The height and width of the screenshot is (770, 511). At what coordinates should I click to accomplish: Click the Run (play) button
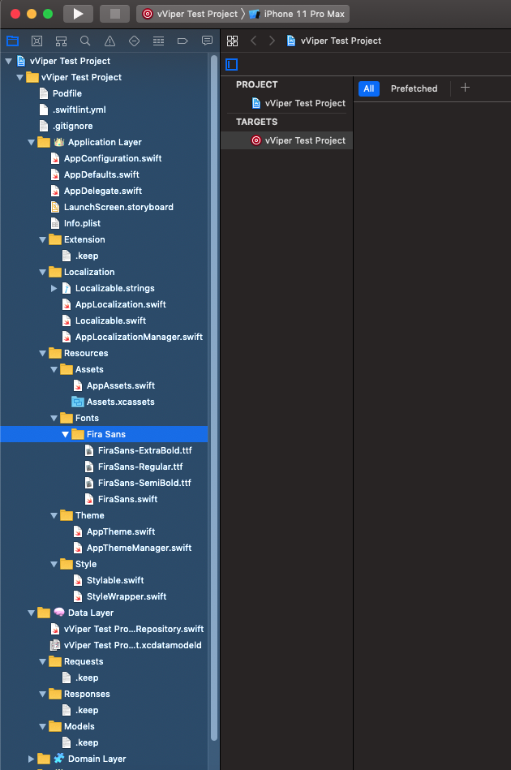click(78, 14)
